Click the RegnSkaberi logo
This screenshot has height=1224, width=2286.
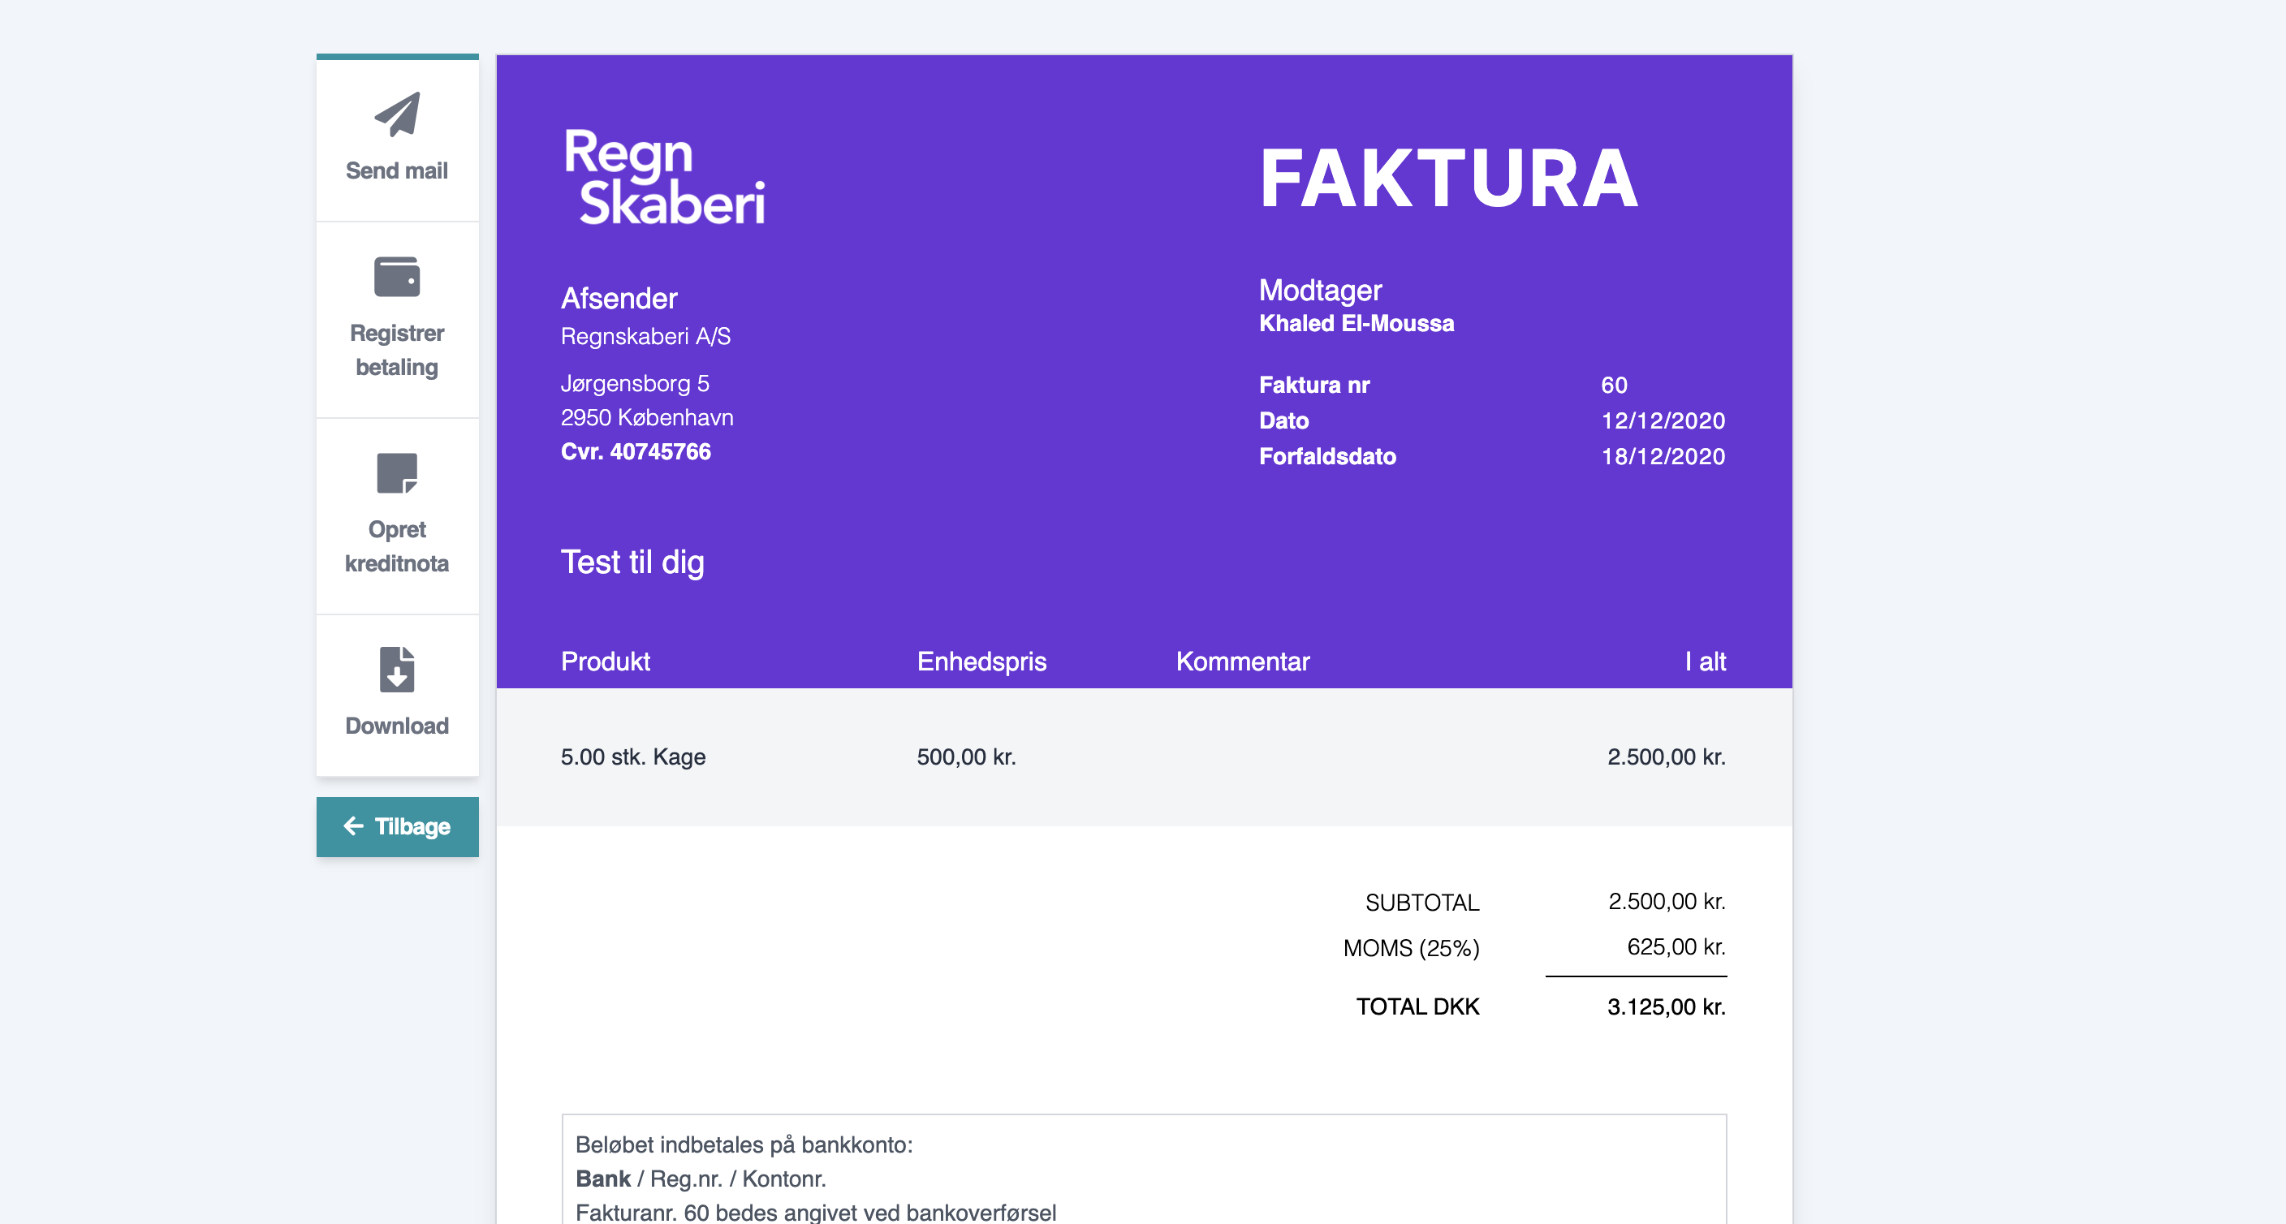pos(664,176)
